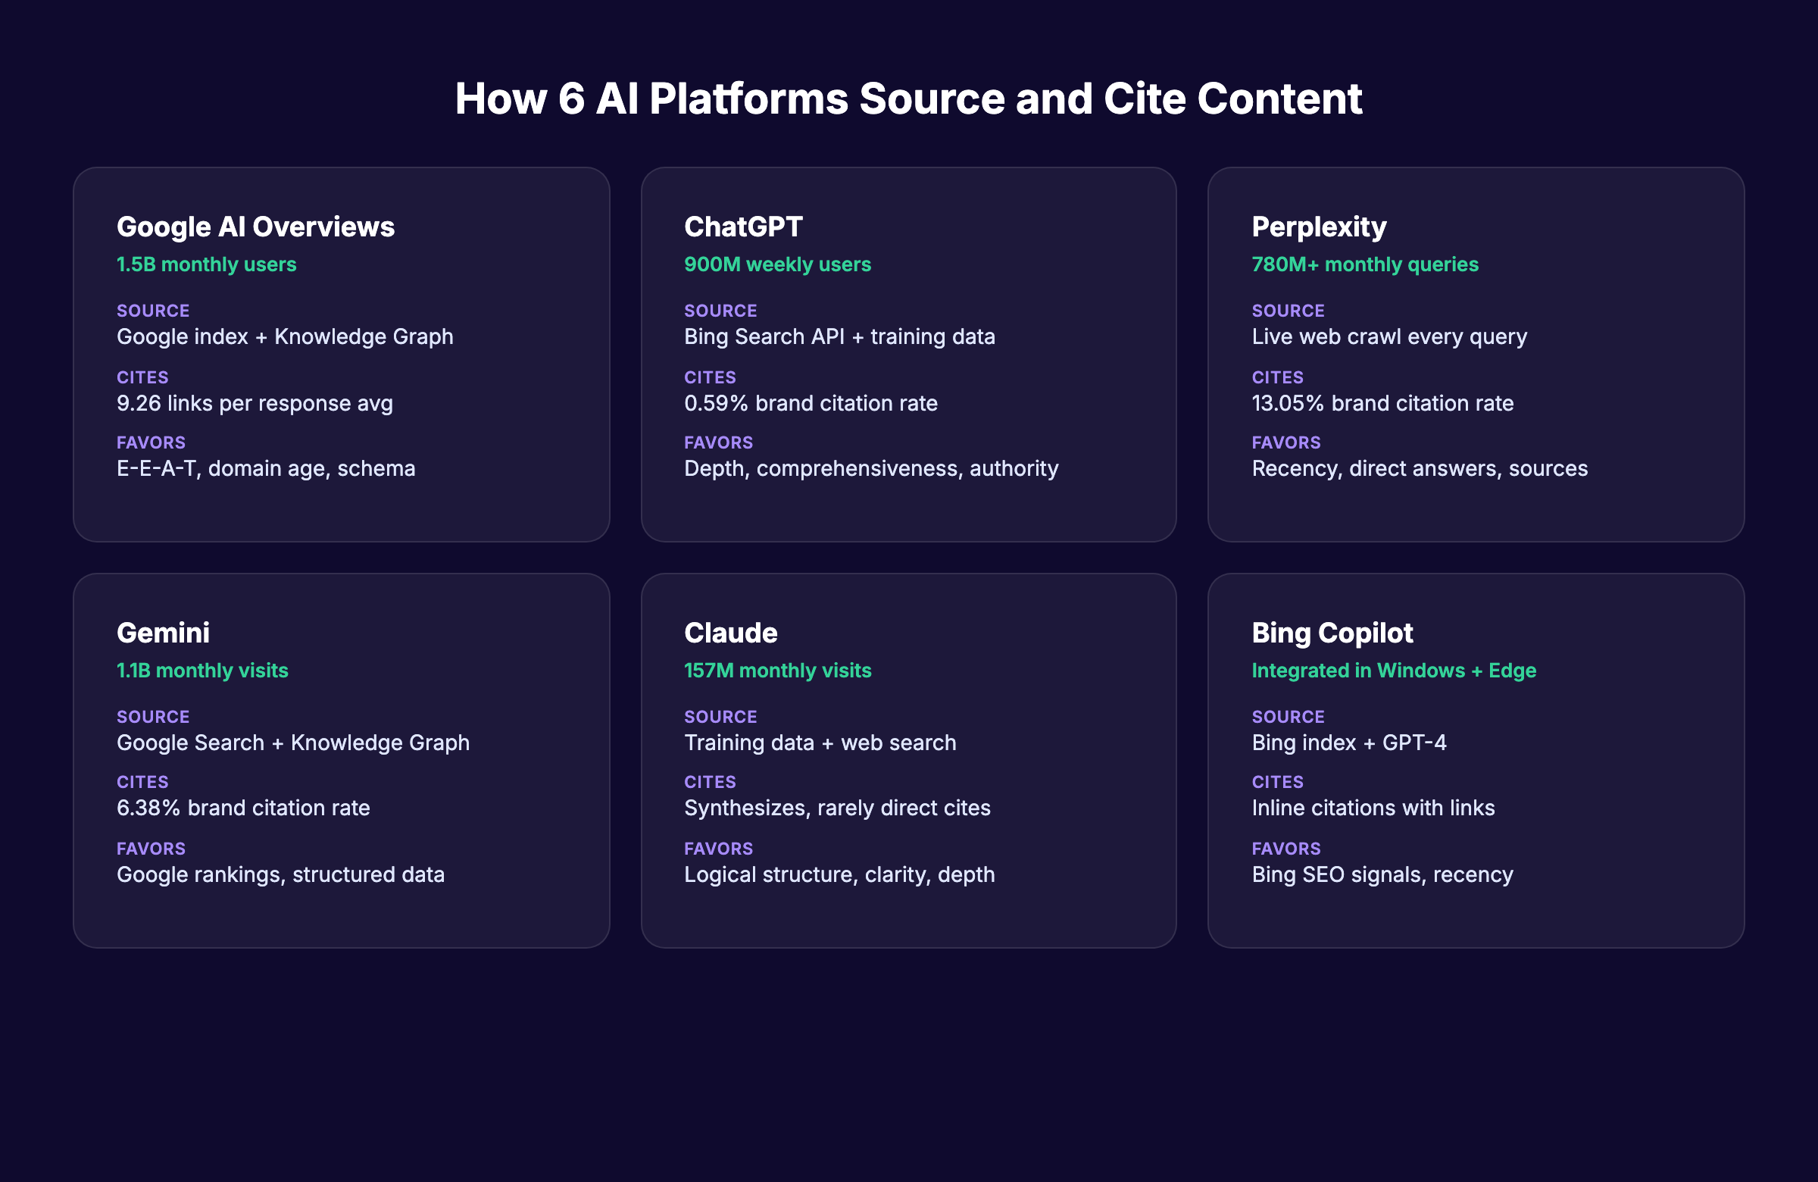This screenshot has width=1818, height=1182.
Task: Click the main infographic title
Action: tap(908, 98)
